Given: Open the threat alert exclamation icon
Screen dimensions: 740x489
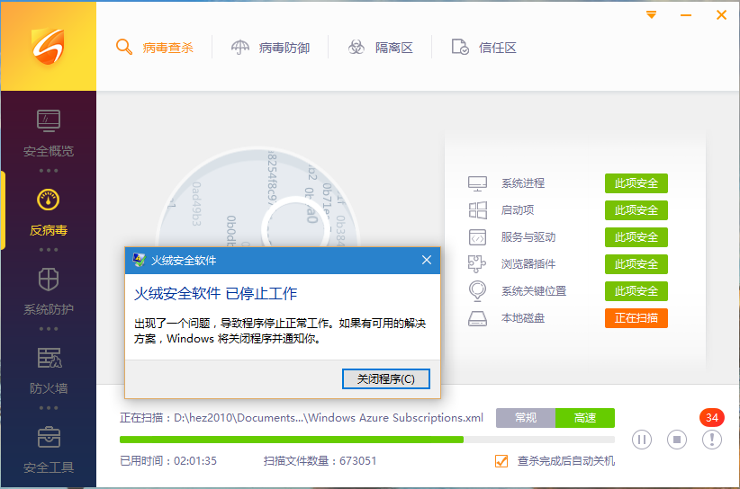Looking at the screenshot, I should tap(712, 440).
